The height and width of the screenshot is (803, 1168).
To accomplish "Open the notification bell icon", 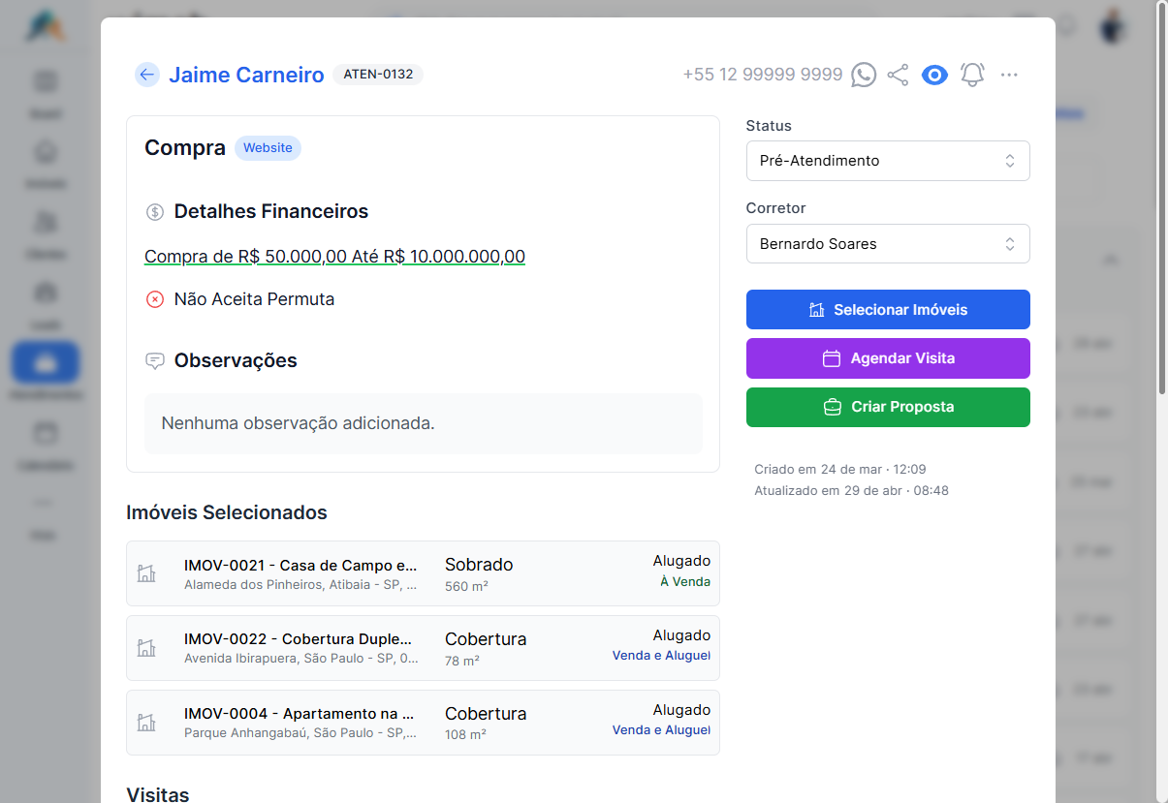I will point(972,75).
